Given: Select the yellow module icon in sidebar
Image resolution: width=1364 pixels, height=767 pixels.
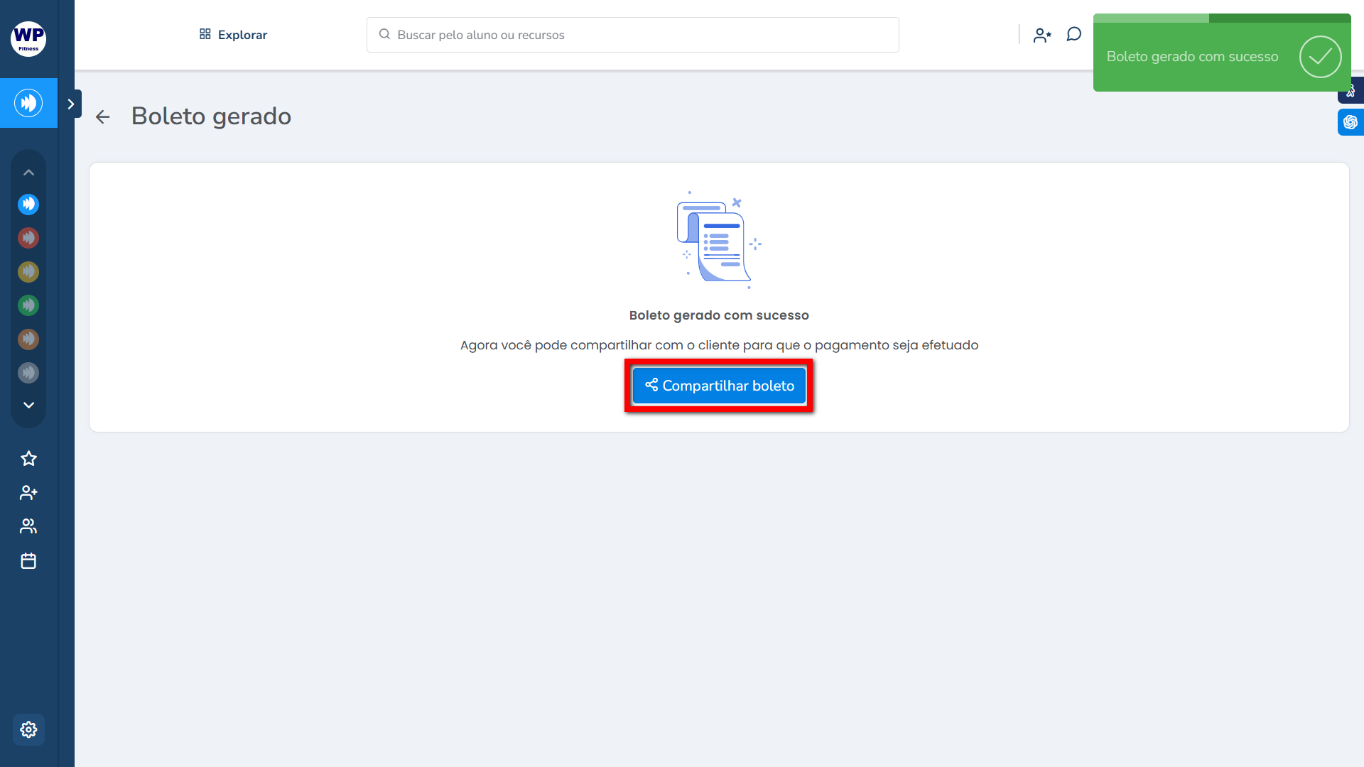Looking at the screenshot, I should 28,271.
